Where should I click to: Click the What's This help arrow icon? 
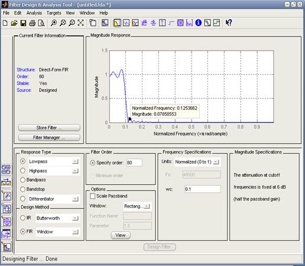pos(229,23)
